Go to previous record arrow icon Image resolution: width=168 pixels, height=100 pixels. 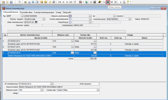63,2
